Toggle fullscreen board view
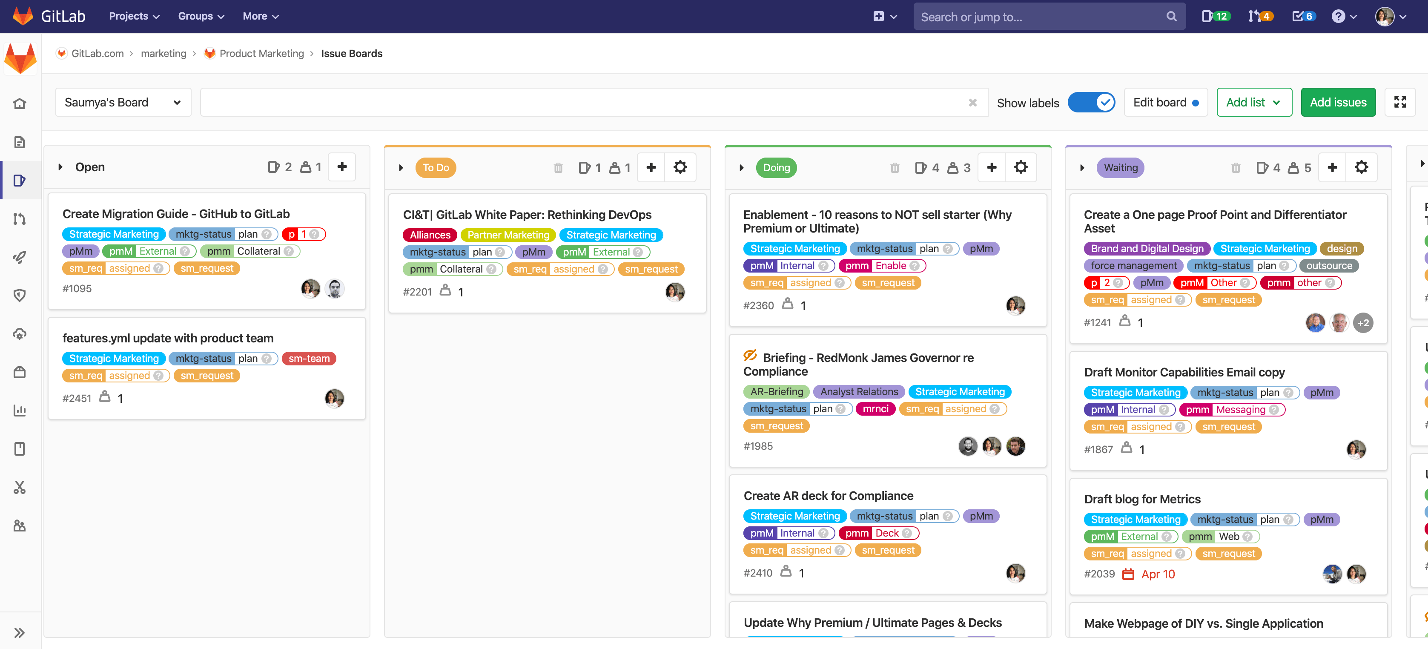This screenshot has width=1428, height=649. click(1400, 102)
